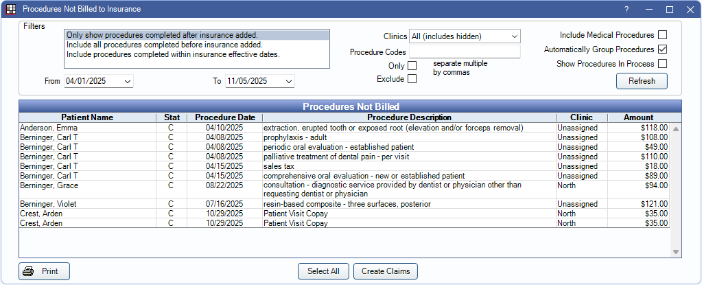Click the Create Claims button

click(x=386, y=271)
